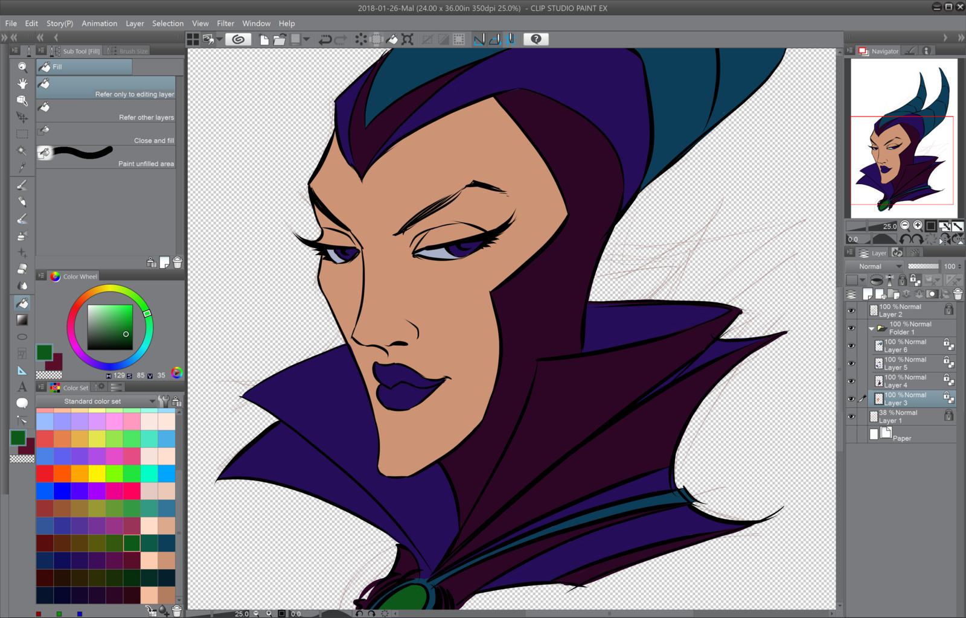Toggle snap to ruler in command bar

tap(479, 39)
